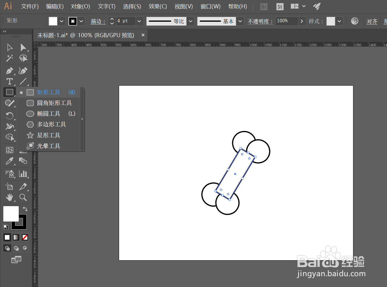This screenshot has height=287, width=387.
Task: Pick the Lasso tool
Action: (x=23, y=58)
